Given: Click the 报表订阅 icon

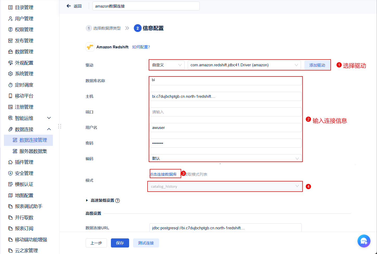Looking at the screenshot, I should click(x=10, y=229).
